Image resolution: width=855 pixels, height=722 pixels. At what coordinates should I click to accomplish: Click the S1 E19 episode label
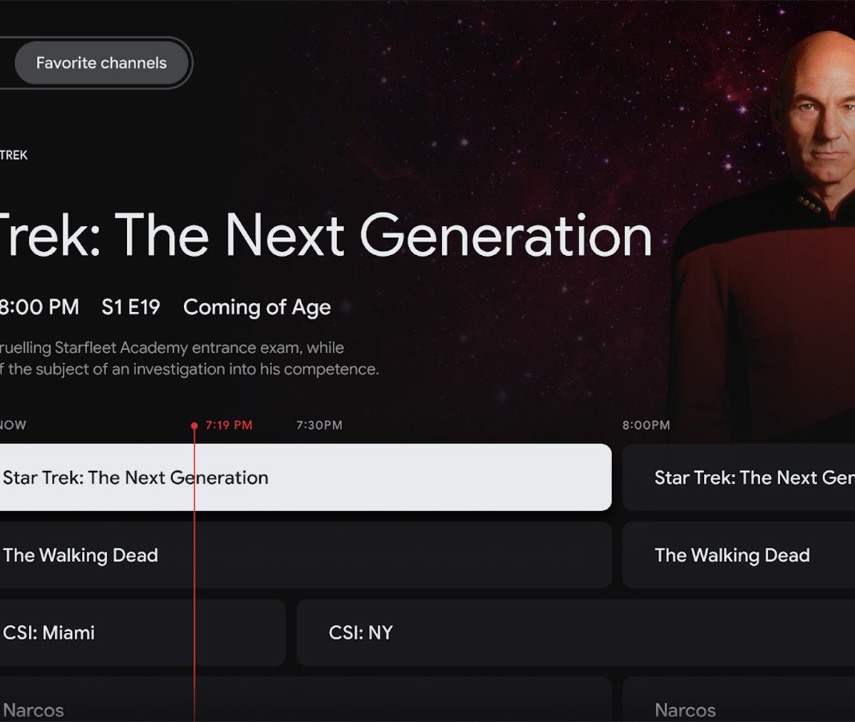[130, 307]
